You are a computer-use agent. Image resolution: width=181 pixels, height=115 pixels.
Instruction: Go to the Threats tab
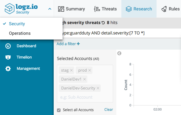click(x=105, y=9)
